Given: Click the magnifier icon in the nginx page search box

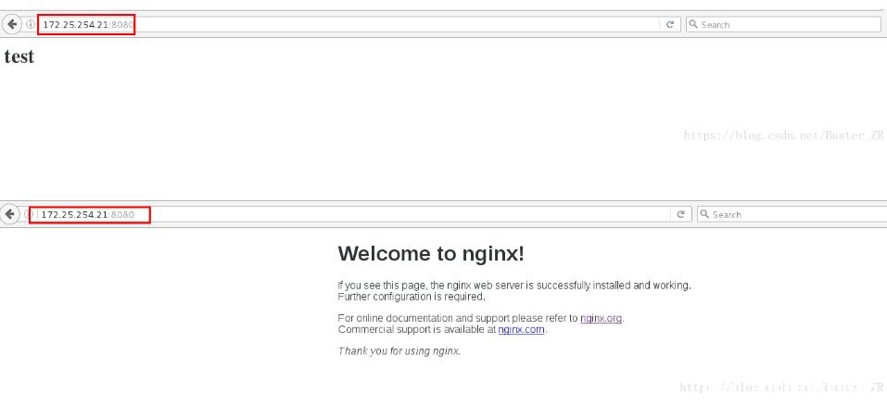Looking at the screenshot, I should pos(704,214).
